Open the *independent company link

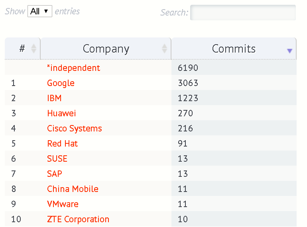click(x=74, y=68)
